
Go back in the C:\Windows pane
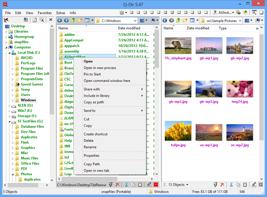[60, 21]
